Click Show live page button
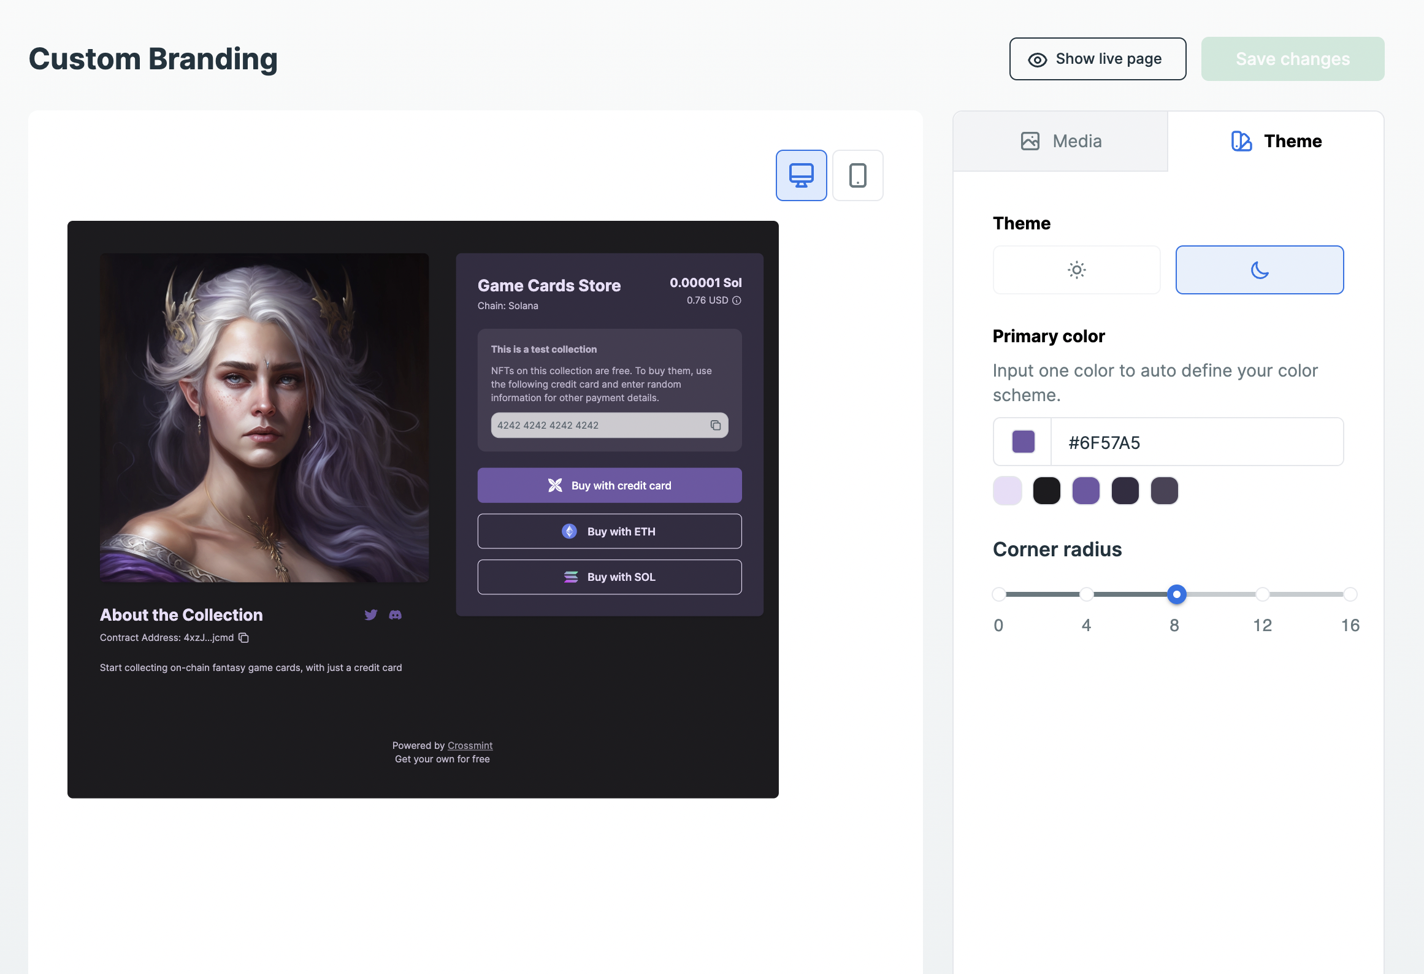 (1097, 59)
